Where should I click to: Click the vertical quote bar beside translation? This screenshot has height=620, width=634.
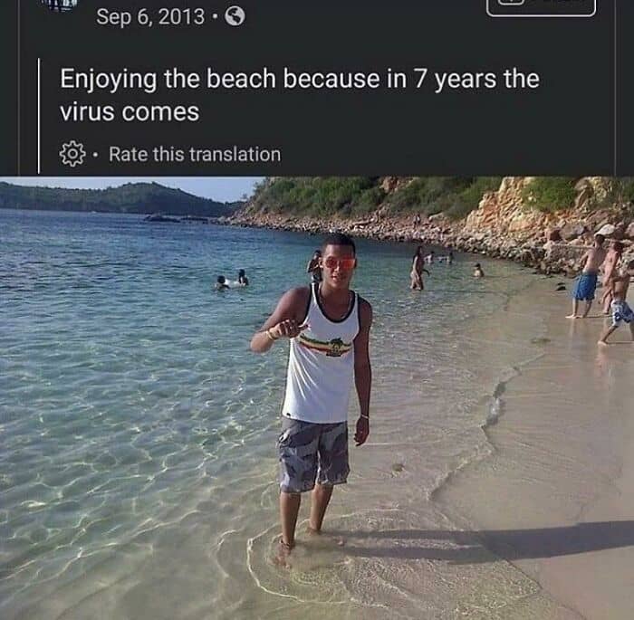39,116
